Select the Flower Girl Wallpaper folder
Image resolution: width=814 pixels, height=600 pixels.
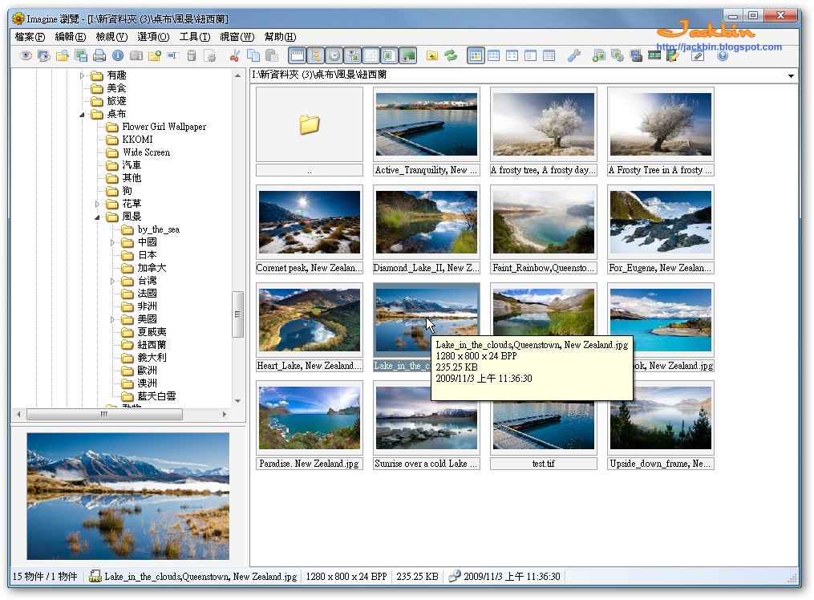tap(164, 127)
